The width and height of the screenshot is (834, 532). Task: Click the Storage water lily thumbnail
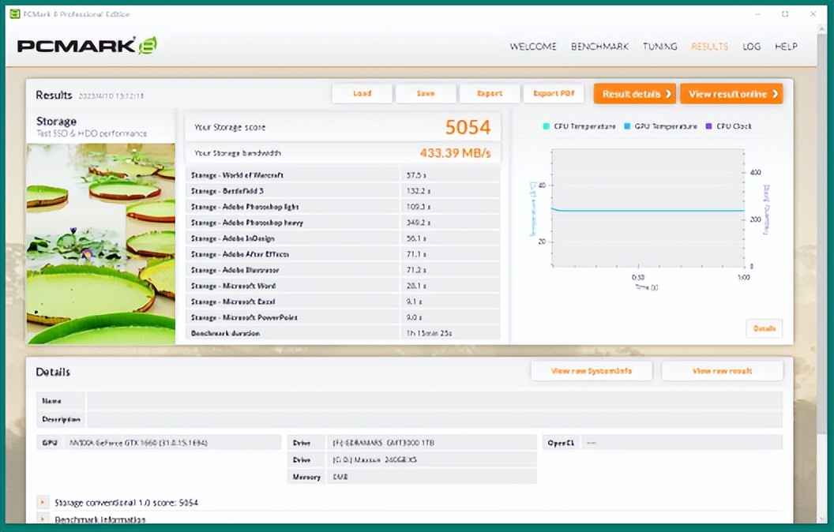(100, 243)
